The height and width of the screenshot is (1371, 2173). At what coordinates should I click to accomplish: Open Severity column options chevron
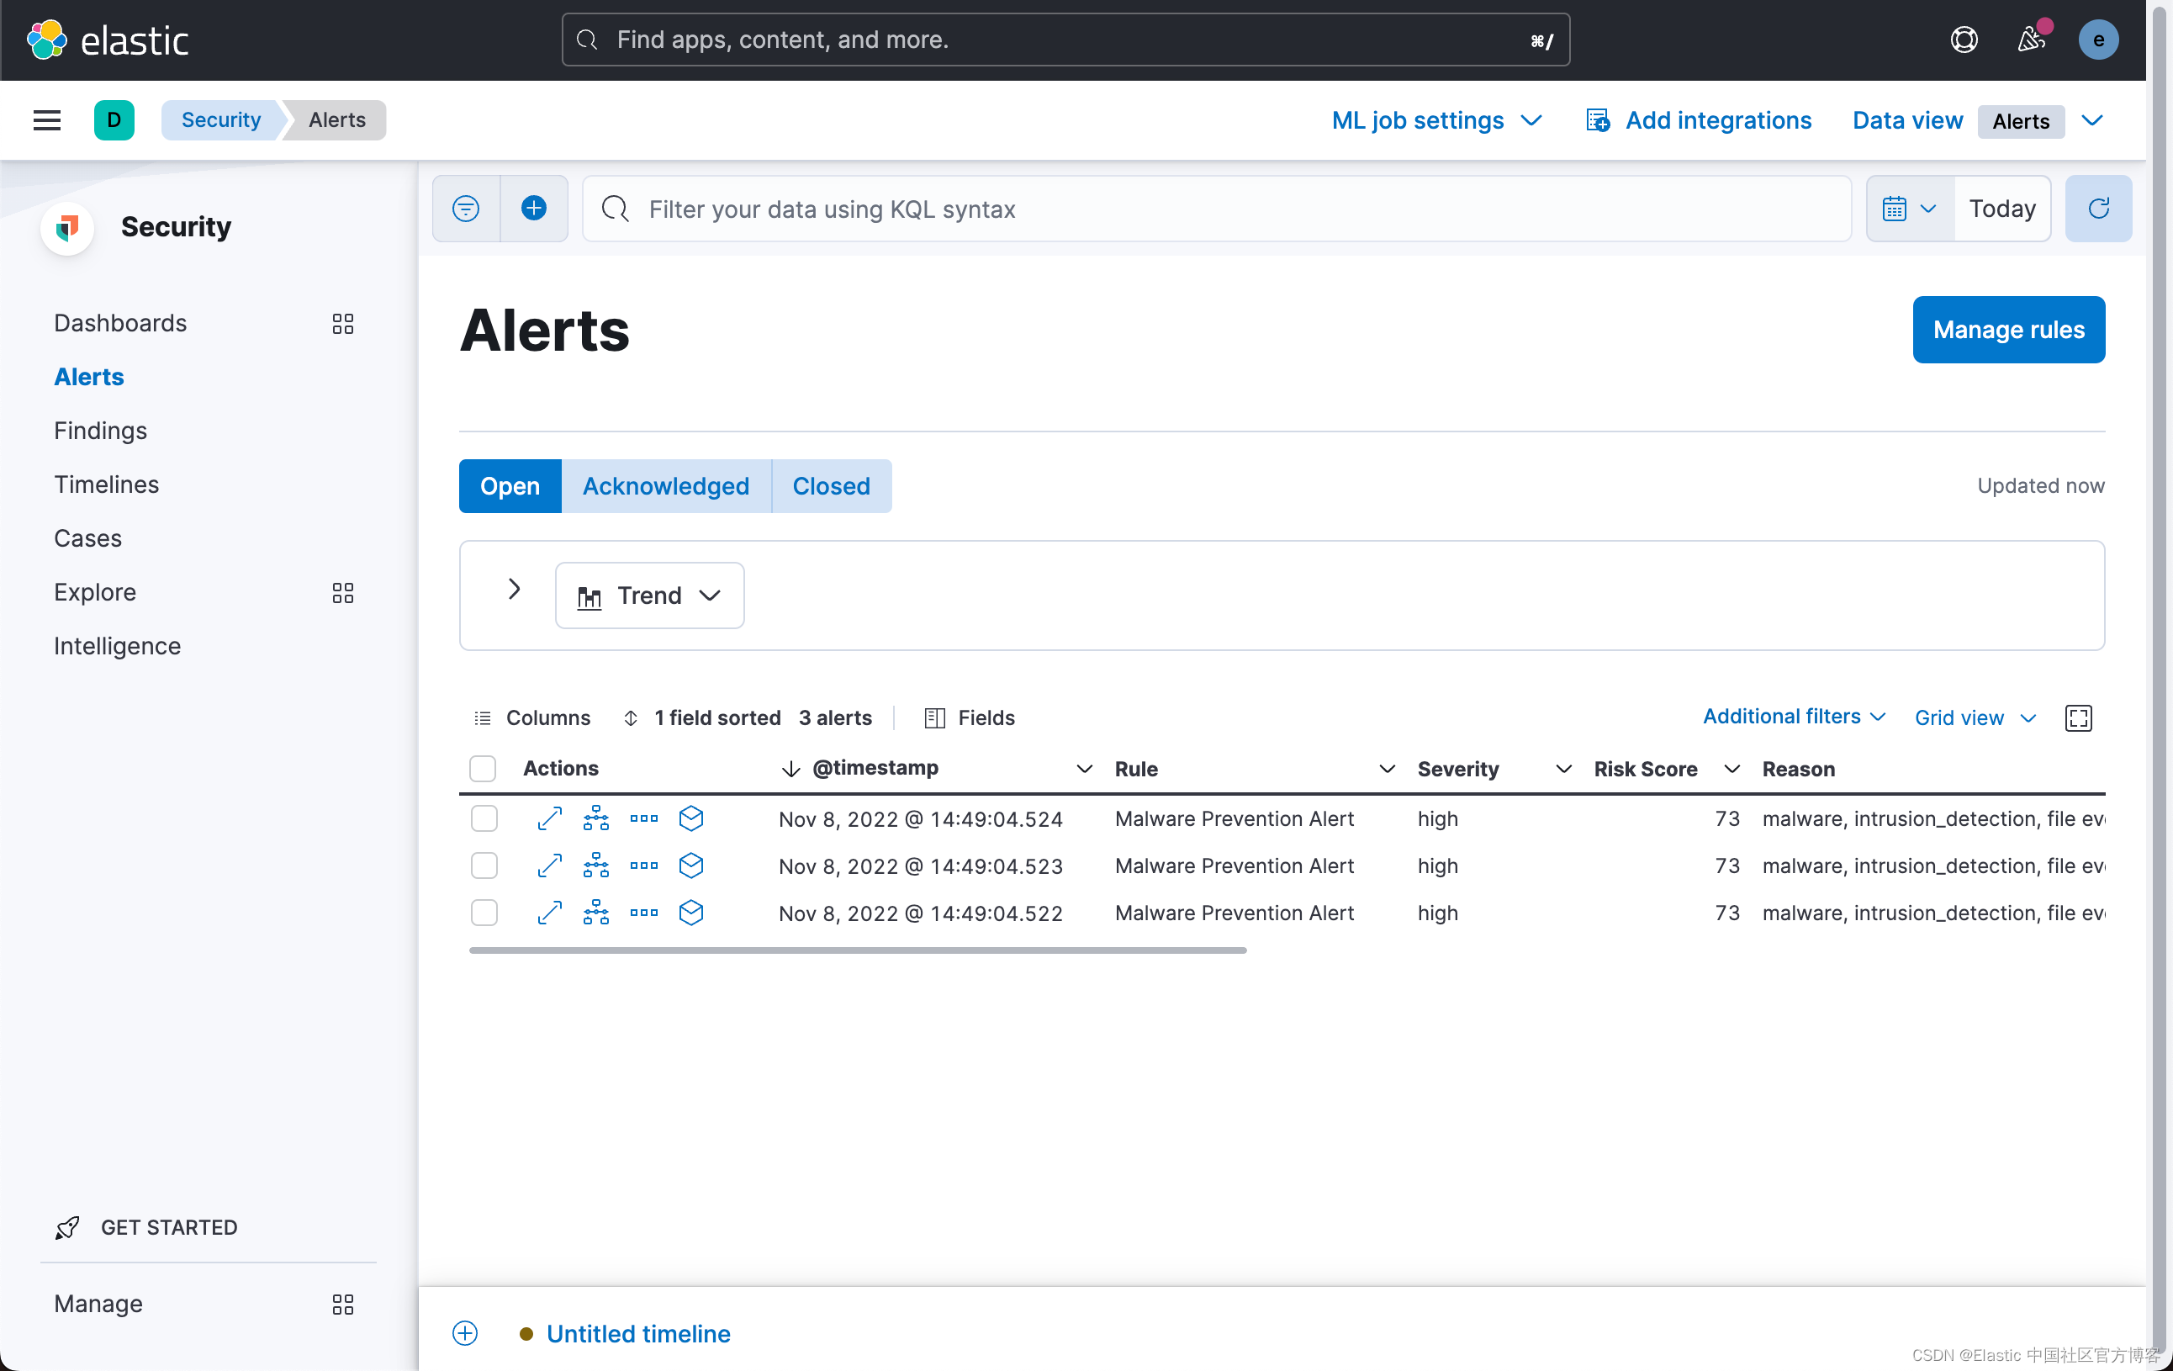click(1564, 768)
